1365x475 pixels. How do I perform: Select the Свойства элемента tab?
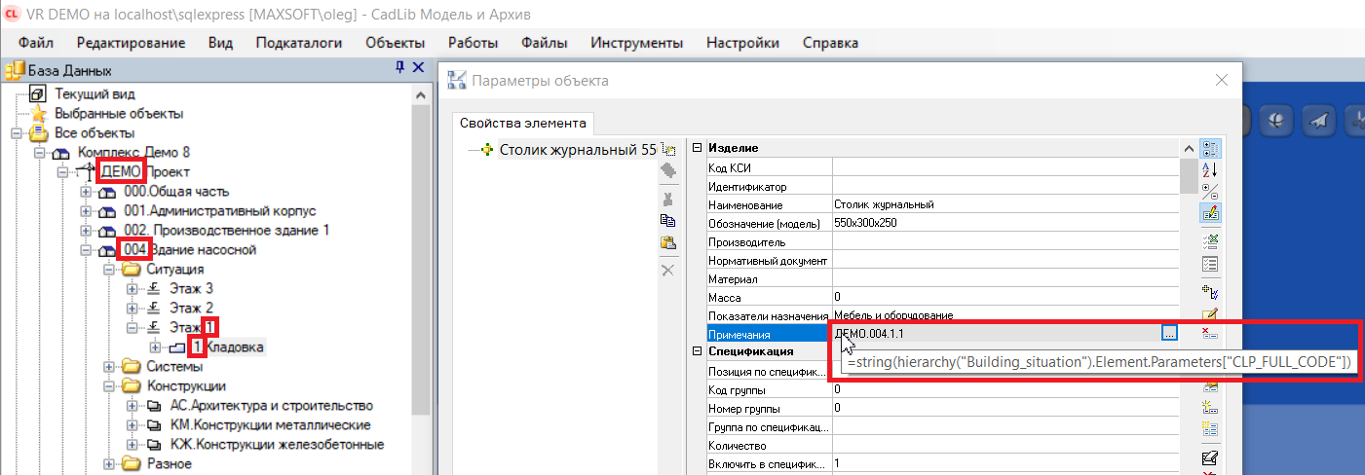click(x=522, y=124)
